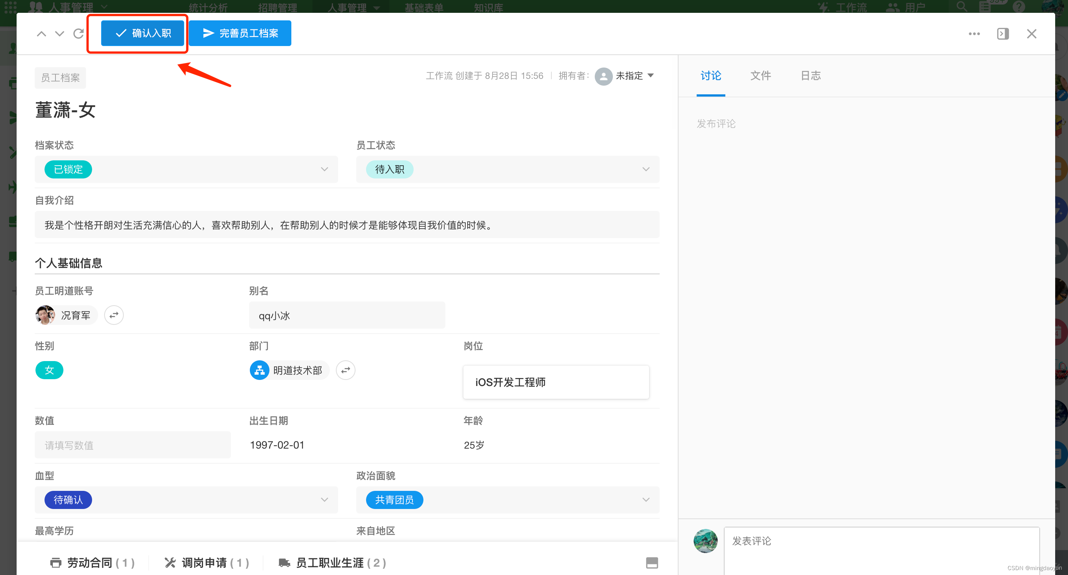
Task: Switch to the 日志 tab
Action: pos(810,76)
